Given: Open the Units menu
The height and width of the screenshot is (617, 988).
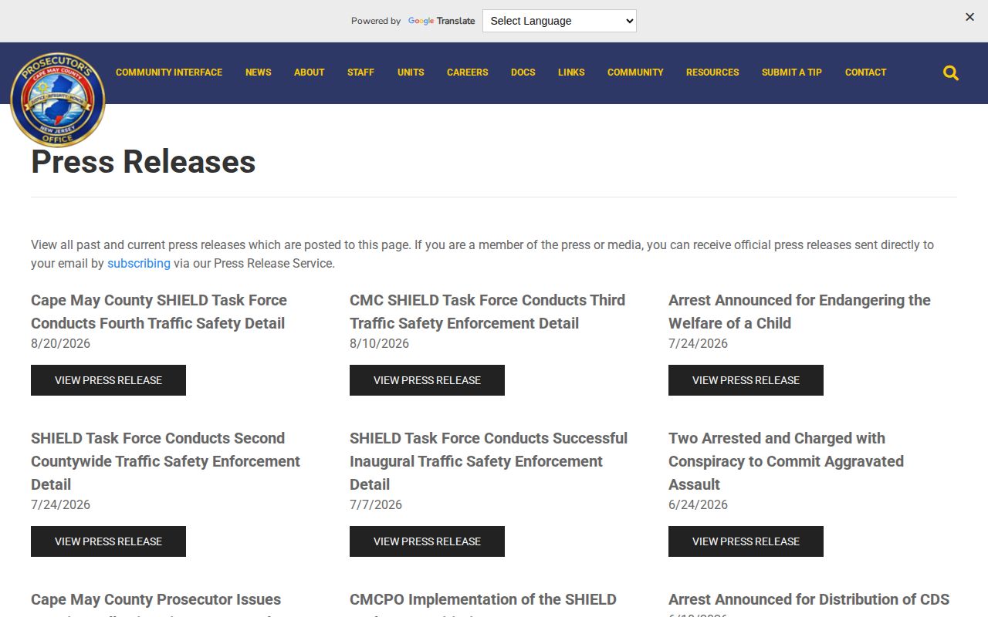Looking at the screenshot, I should 411,72.
